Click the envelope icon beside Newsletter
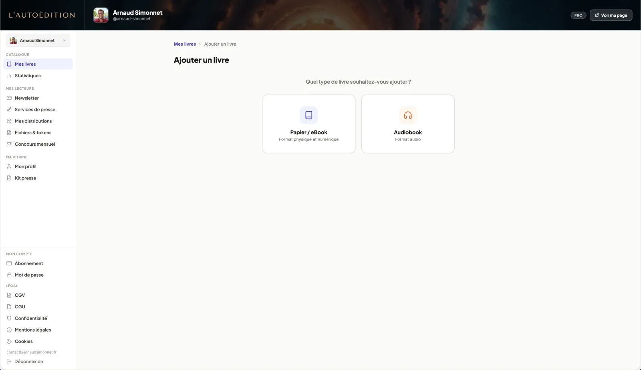The width and height of the screenshot is (641, 370). point(9,98)
